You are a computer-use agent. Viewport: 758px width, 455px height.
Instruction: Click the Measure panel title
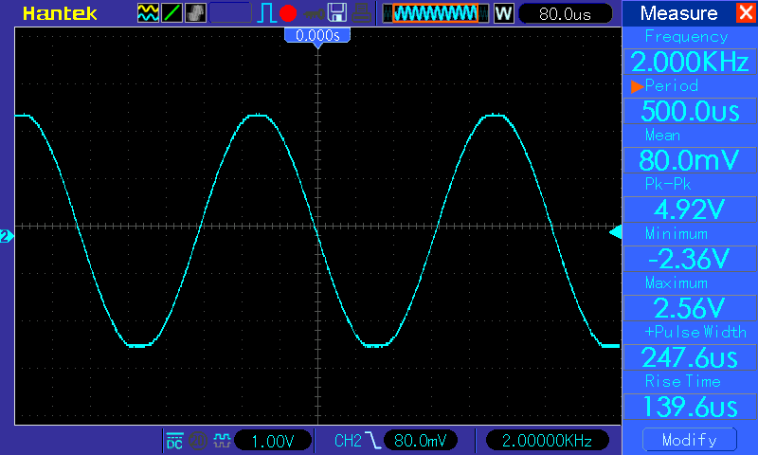(x=678, y=13)
